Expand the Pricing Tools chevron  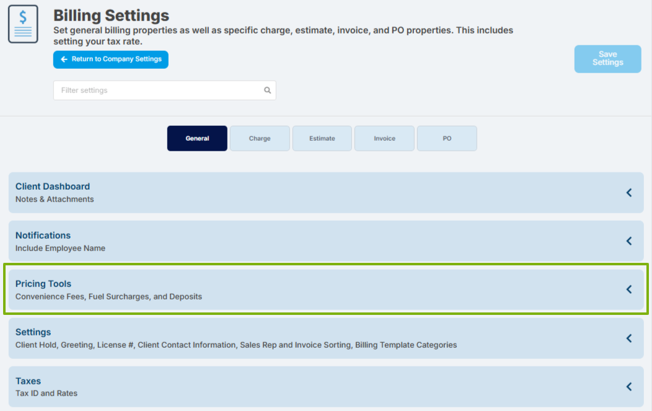629,289
